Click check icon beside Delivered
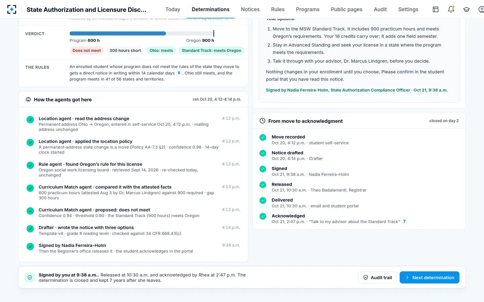This screenshot has height=302, width=484. point(263,200)
